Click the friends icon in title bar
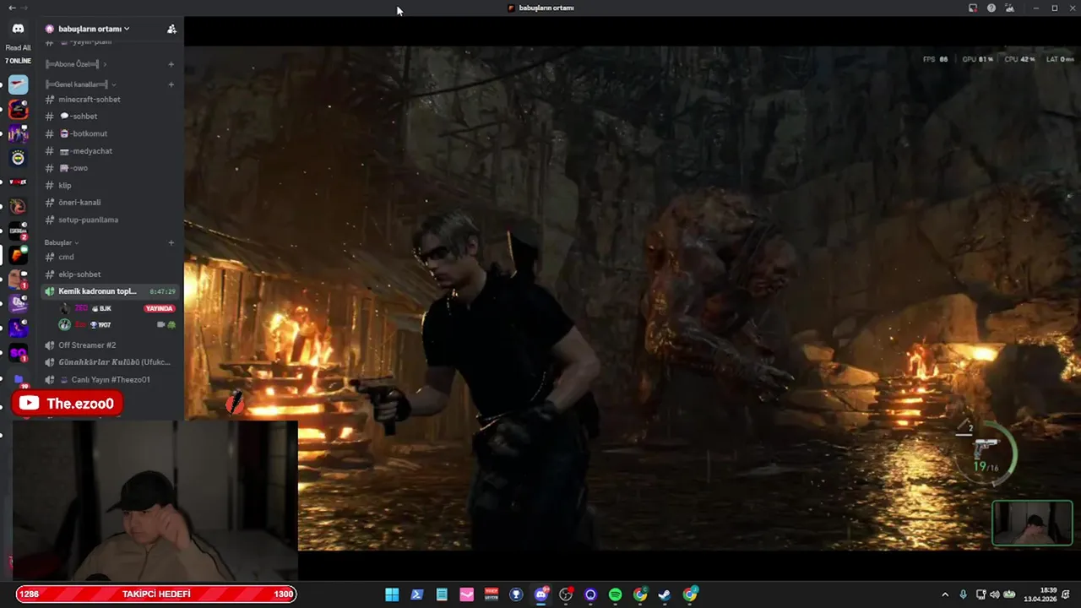The image size is (1081, 608). coord(1010,8)
